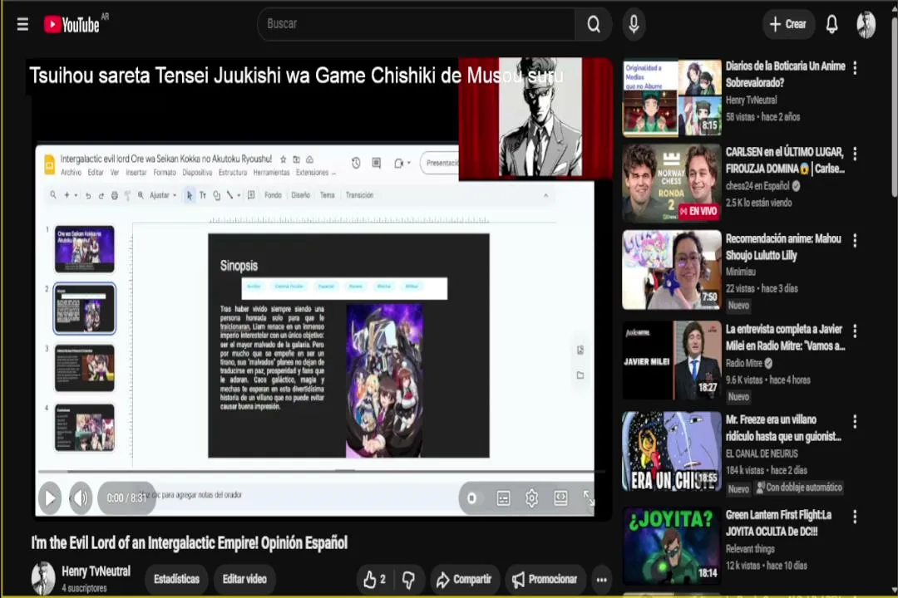The height and width of the screenshot is (598, 898).
Task: Click the 4 suscriptores text
Action: 84,588
